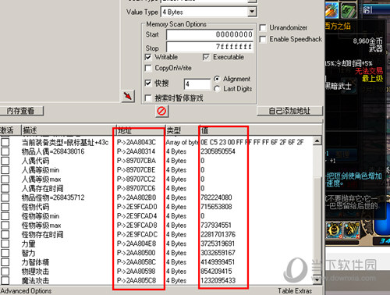This screenshot has height=295, width=390.
Task: Click address P->89707CBA
Action: click(136, 161)
